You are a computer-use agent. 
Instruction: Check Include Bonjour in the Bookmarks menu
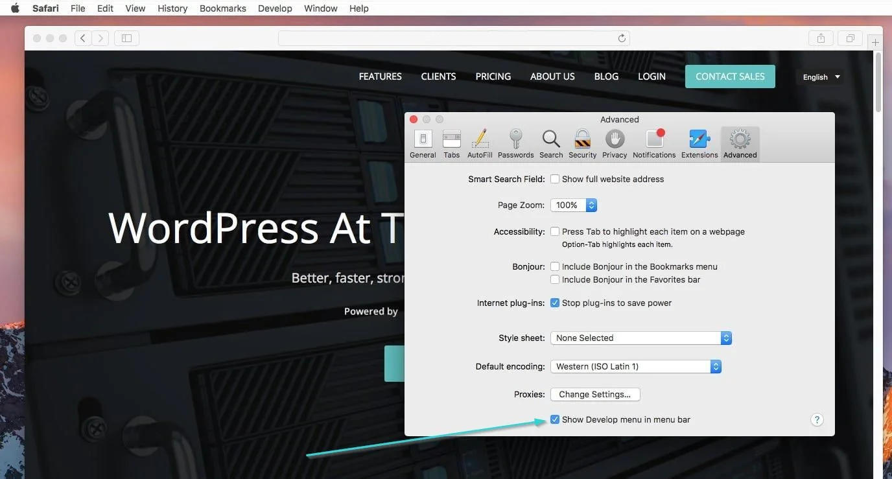point(555,266)
